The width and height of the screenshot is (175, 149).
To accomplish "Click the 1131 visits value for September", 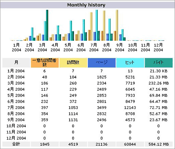I will (73, 120).
